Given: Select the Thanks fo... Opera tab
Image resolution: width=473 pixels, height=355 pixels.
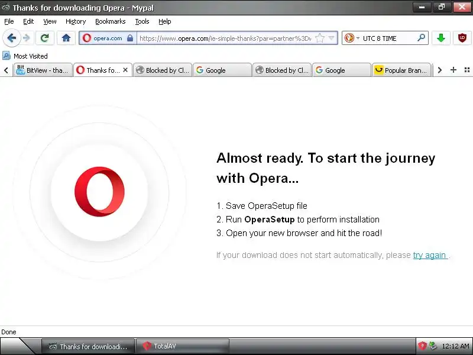Looking at the screenshot, I should (103, 70).
